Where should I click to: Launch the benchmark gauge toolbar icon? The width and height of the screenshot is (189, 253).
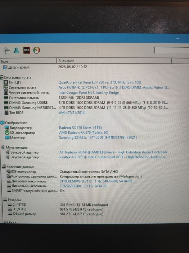[37, 50]
